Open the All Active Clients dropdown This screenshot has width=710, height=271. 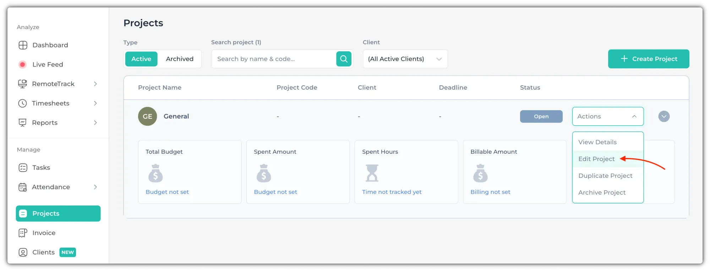(405, 59)
